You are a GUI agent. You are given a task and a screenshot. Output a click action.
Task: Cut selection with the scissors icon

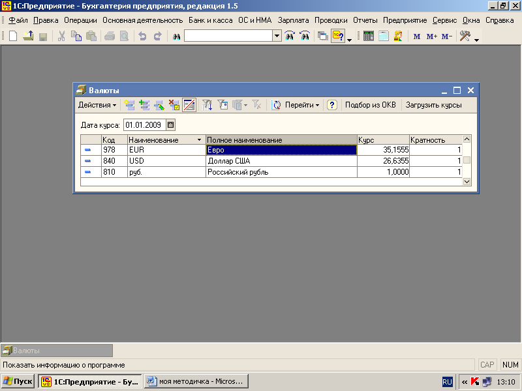point(61,36)
